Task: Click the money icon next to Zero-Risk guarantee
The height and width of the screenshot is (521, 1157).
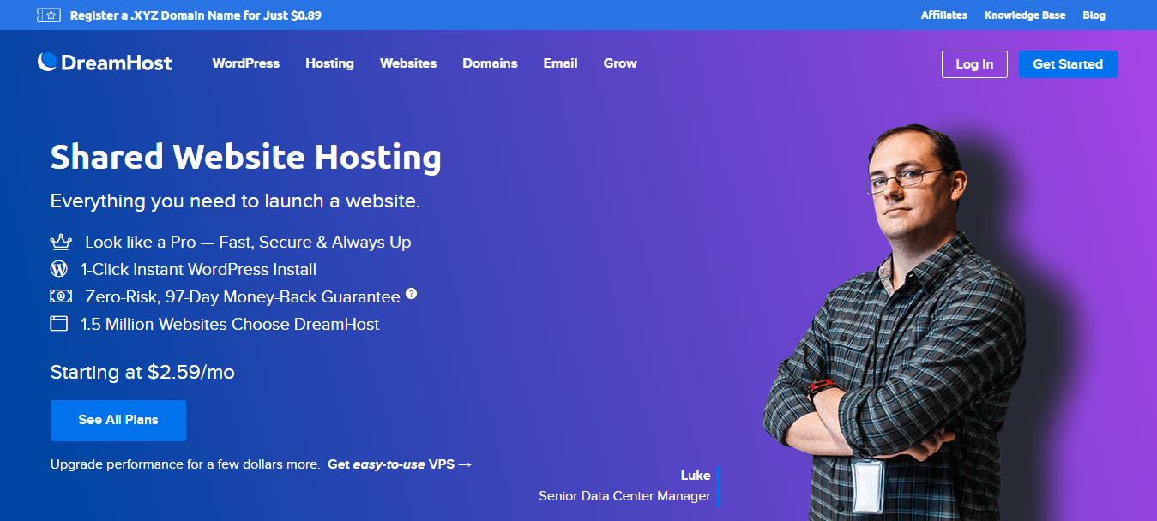Action: click(x=59, y=296)
